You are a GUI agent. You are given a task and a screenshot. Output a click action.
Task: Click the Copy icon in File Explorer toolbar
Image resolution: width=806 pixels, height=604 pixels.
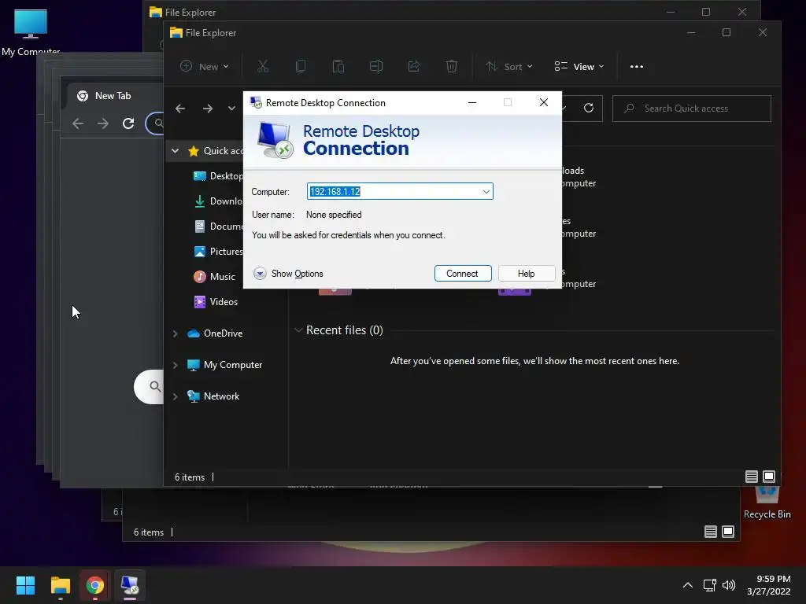301,66
